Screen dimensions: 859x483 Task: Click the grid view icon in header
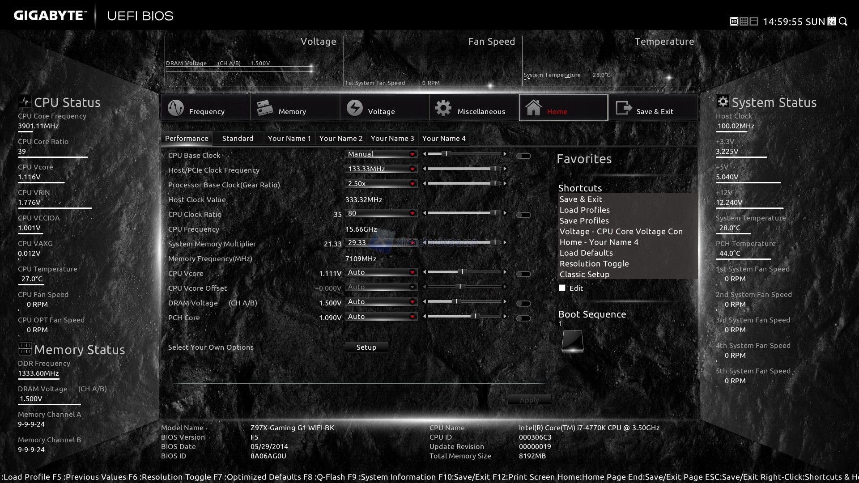[x=744, y=21]
